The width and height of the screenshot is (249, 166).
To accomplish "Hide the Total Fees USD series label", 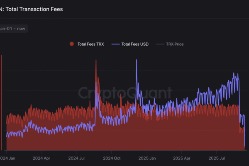I will click(x=135, y=44).
